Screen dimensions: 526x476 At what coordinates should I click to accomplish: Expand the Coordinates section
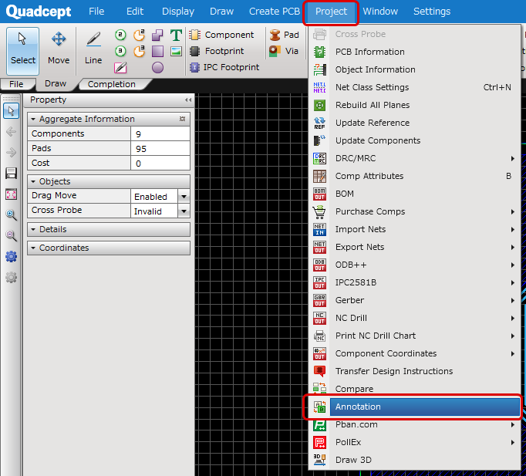pyautogui.click(x=33, y=248)
